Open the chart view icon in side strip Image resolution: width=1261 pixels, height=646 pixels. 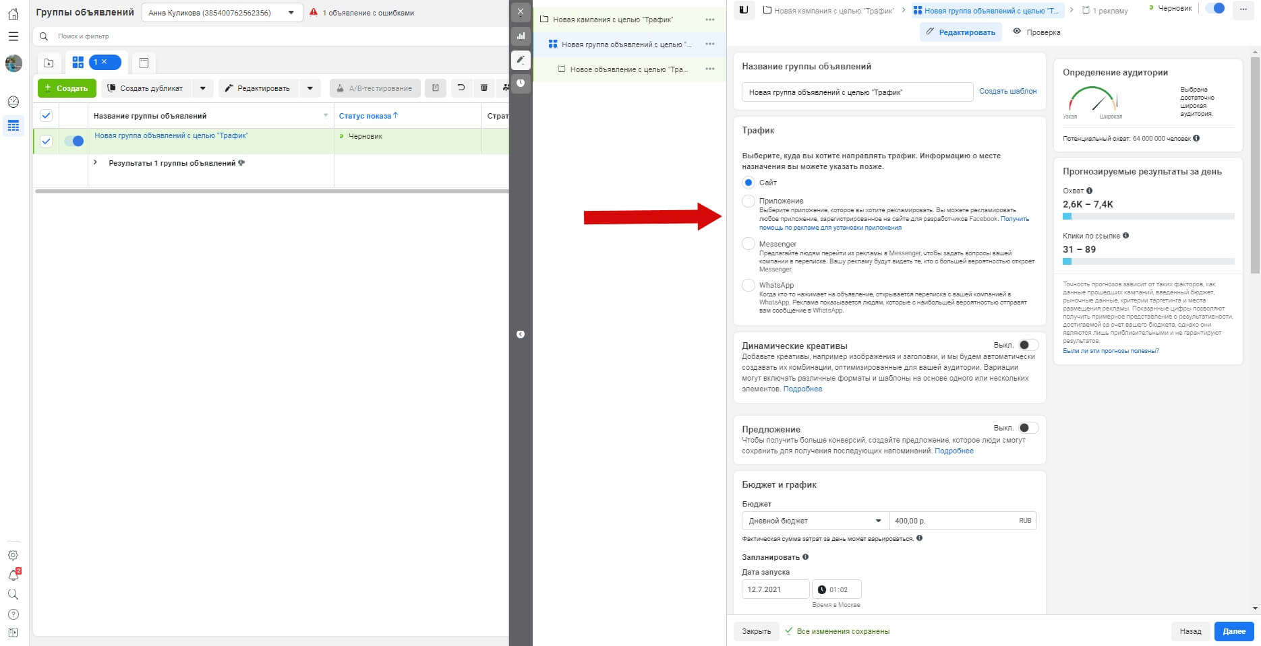tap(521, 36)
